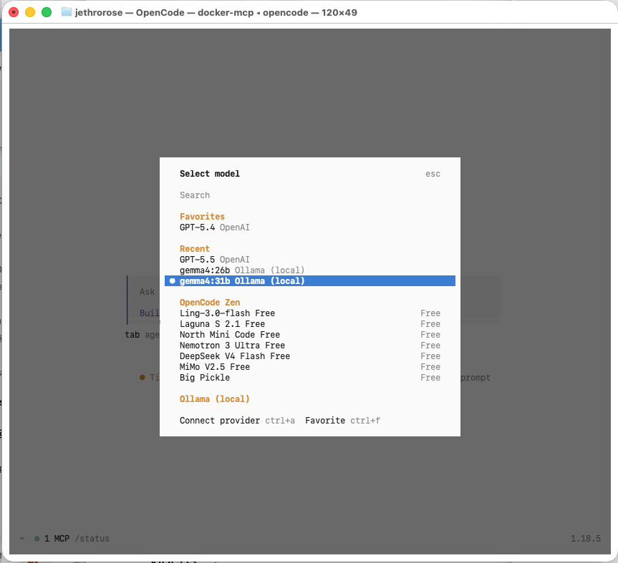Click esc to dismiss the dialog

point(433,174)
